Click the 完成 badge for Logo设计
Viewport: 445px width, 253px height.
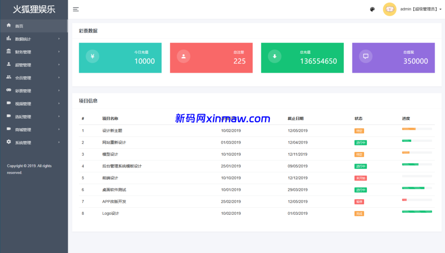pos(359,214)
